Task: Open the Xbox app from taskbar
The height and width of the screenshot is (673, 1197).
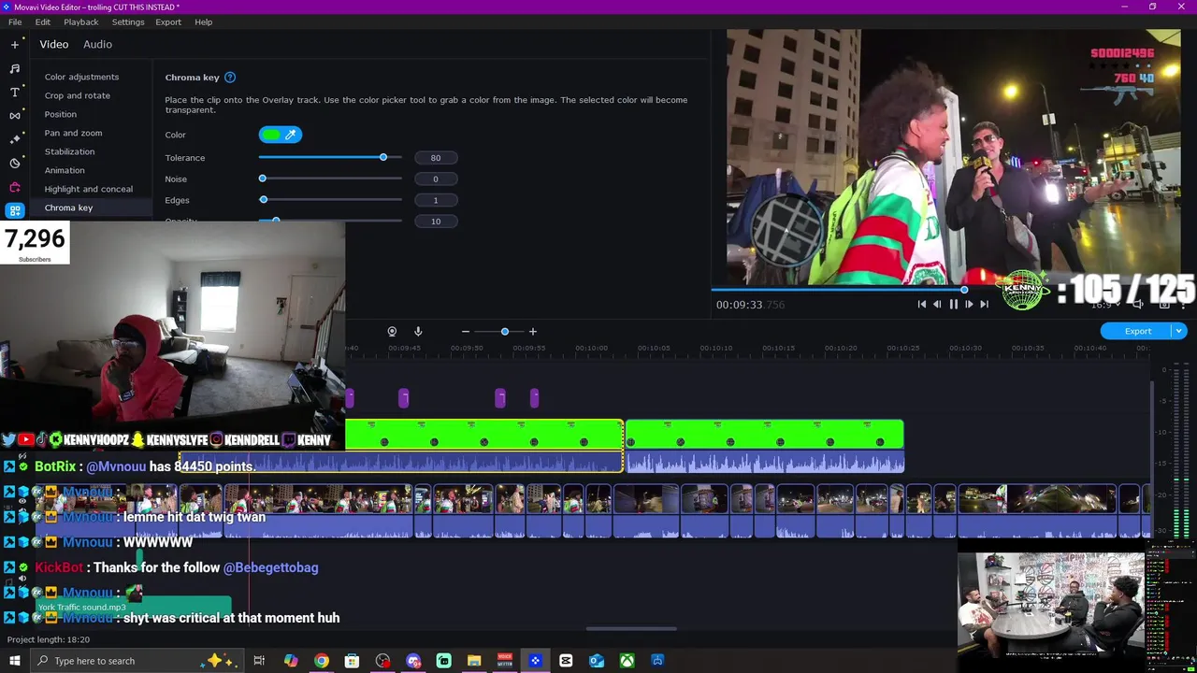Action: [x=627, y=661]
